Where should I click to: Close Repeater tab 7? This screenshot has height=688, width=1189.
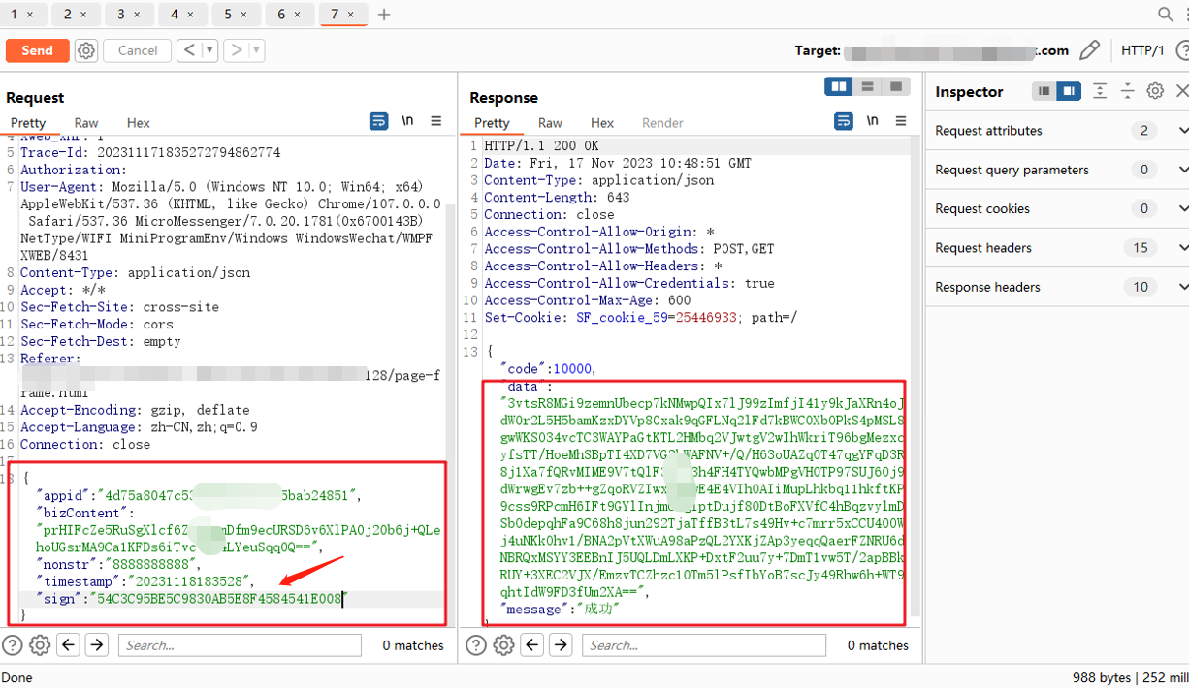[351, 15]
